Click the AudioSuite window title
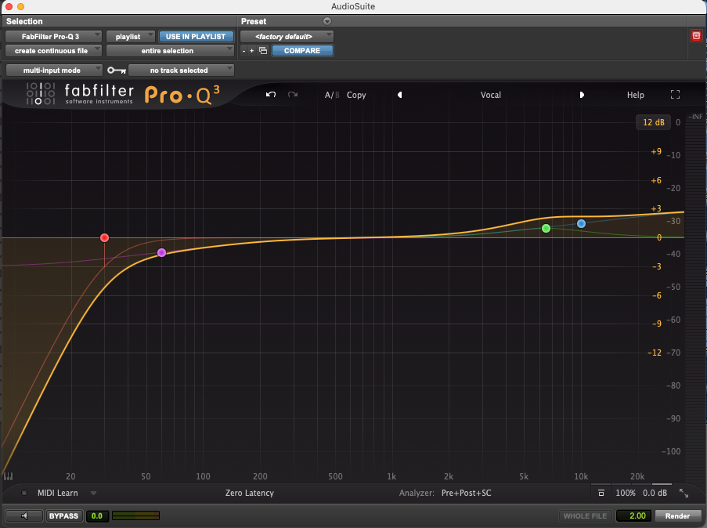The width and height of the screenshot is (707, 528). [x=353, y=6]
